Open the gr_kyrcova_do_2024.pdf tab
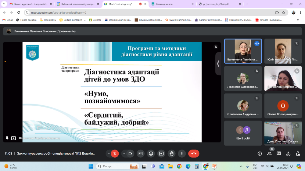Image resolution: width=305 pixels, height=171 pixels. [x=217, y=4]
